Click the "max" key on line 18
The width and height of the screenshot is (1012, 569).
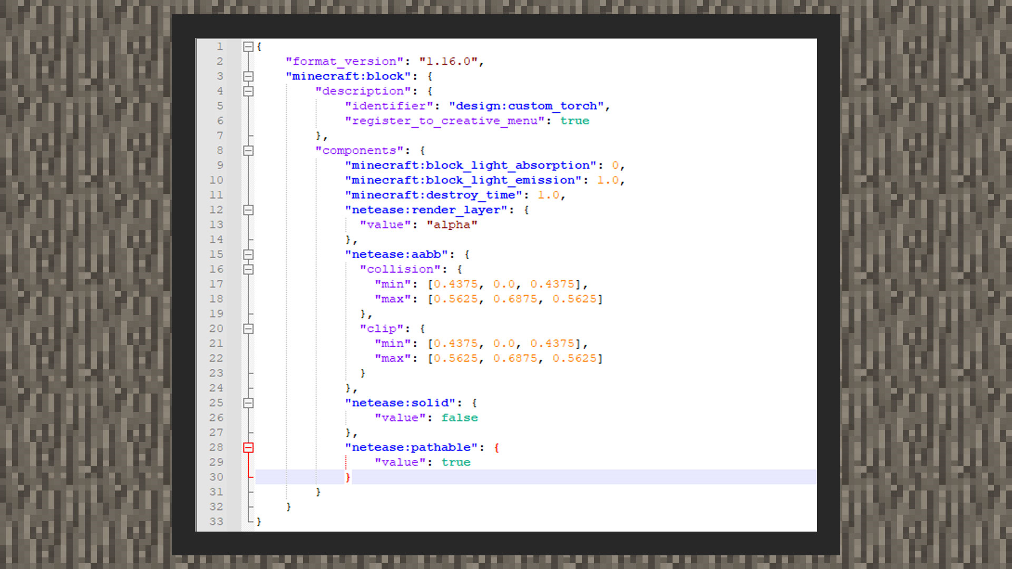coord(393,299)
